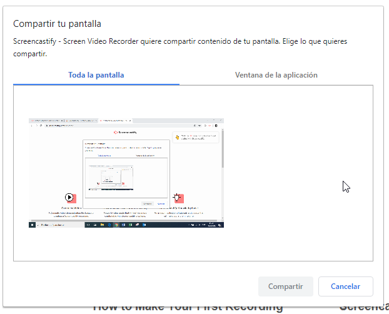389x314 pixels.
Task: Switch to the "Toda la pantalla" tab
Action: 96,75
